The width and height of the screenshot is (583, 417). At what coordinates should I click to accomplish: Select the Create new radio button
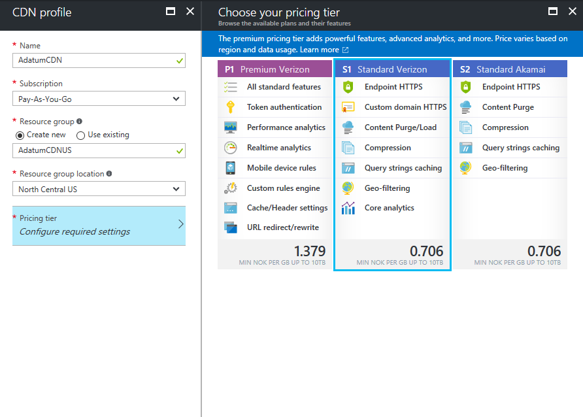[x=20, y=135]
